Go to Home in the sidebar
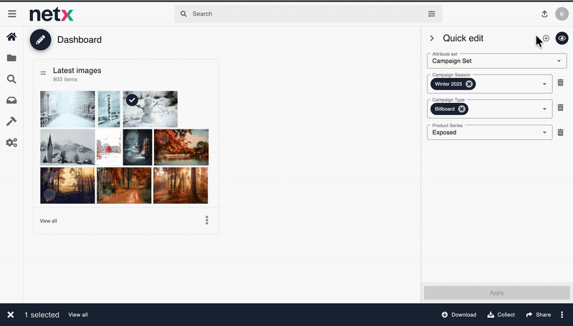 click(x=11, y=37)
